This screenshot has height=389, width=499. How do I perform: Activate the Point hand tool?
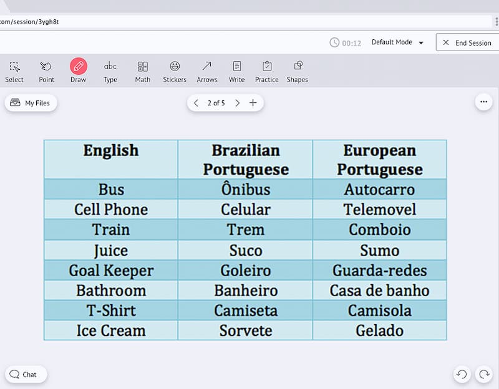(x=46, y=72)
